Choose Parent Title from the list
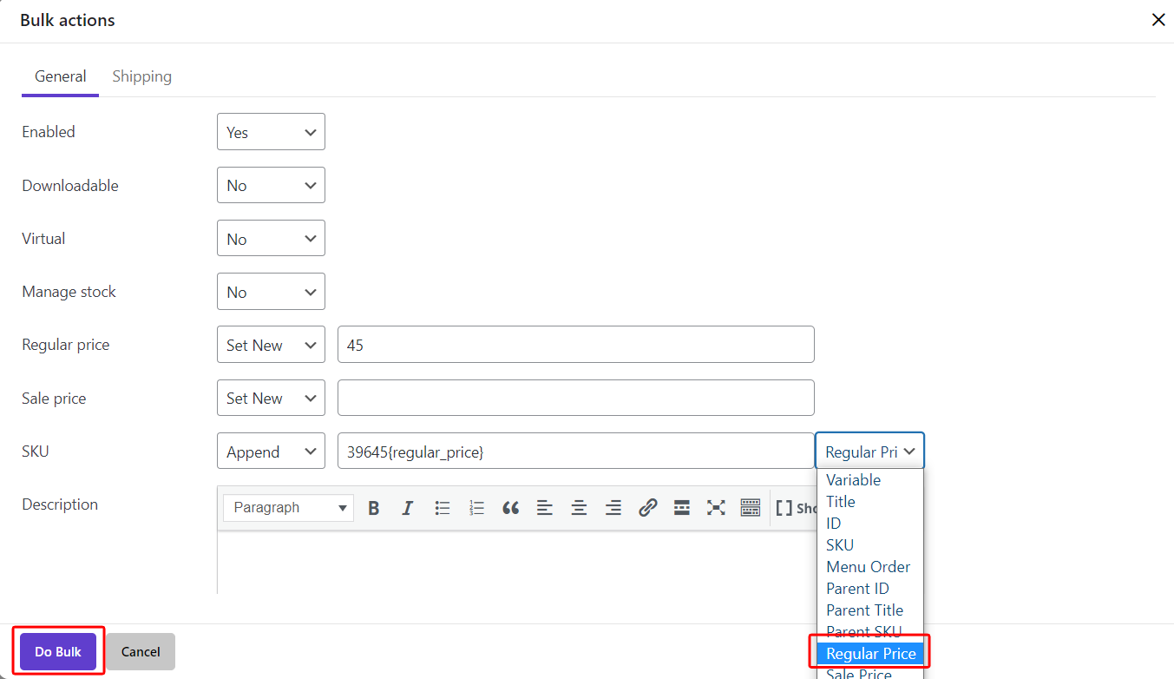The width and height of the screenshot is (1174, 679). (869, 610)
